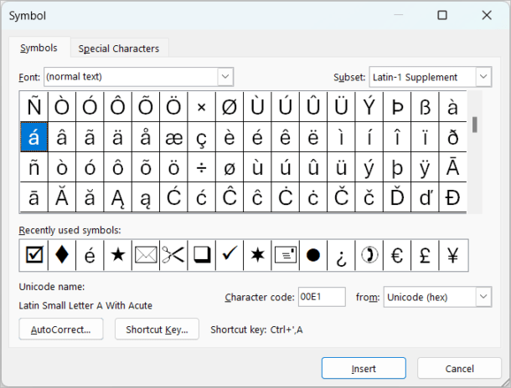Select the checked box symbol in recently used
The width and height of the screenshot is (511, 388).
(34, 255)
